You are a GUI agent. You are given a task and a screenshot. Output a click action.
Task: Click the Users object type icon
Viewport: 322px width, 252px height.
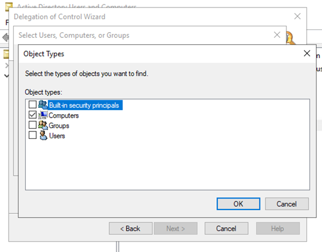pyautogui.click(x=43, y=135)
